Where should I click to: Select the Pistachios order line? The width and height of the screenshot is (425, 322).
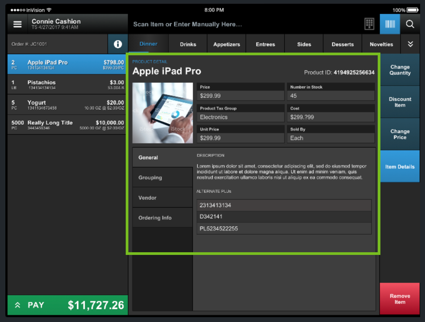coord(68,85)
